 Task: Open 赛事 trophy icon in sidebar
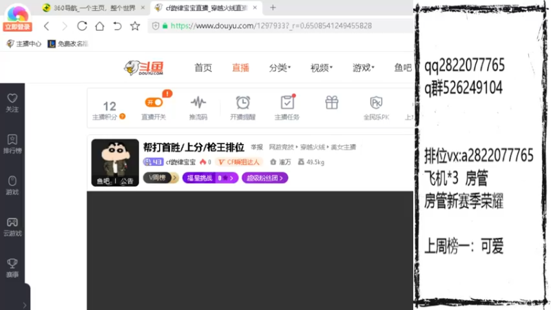pos(12,268)
